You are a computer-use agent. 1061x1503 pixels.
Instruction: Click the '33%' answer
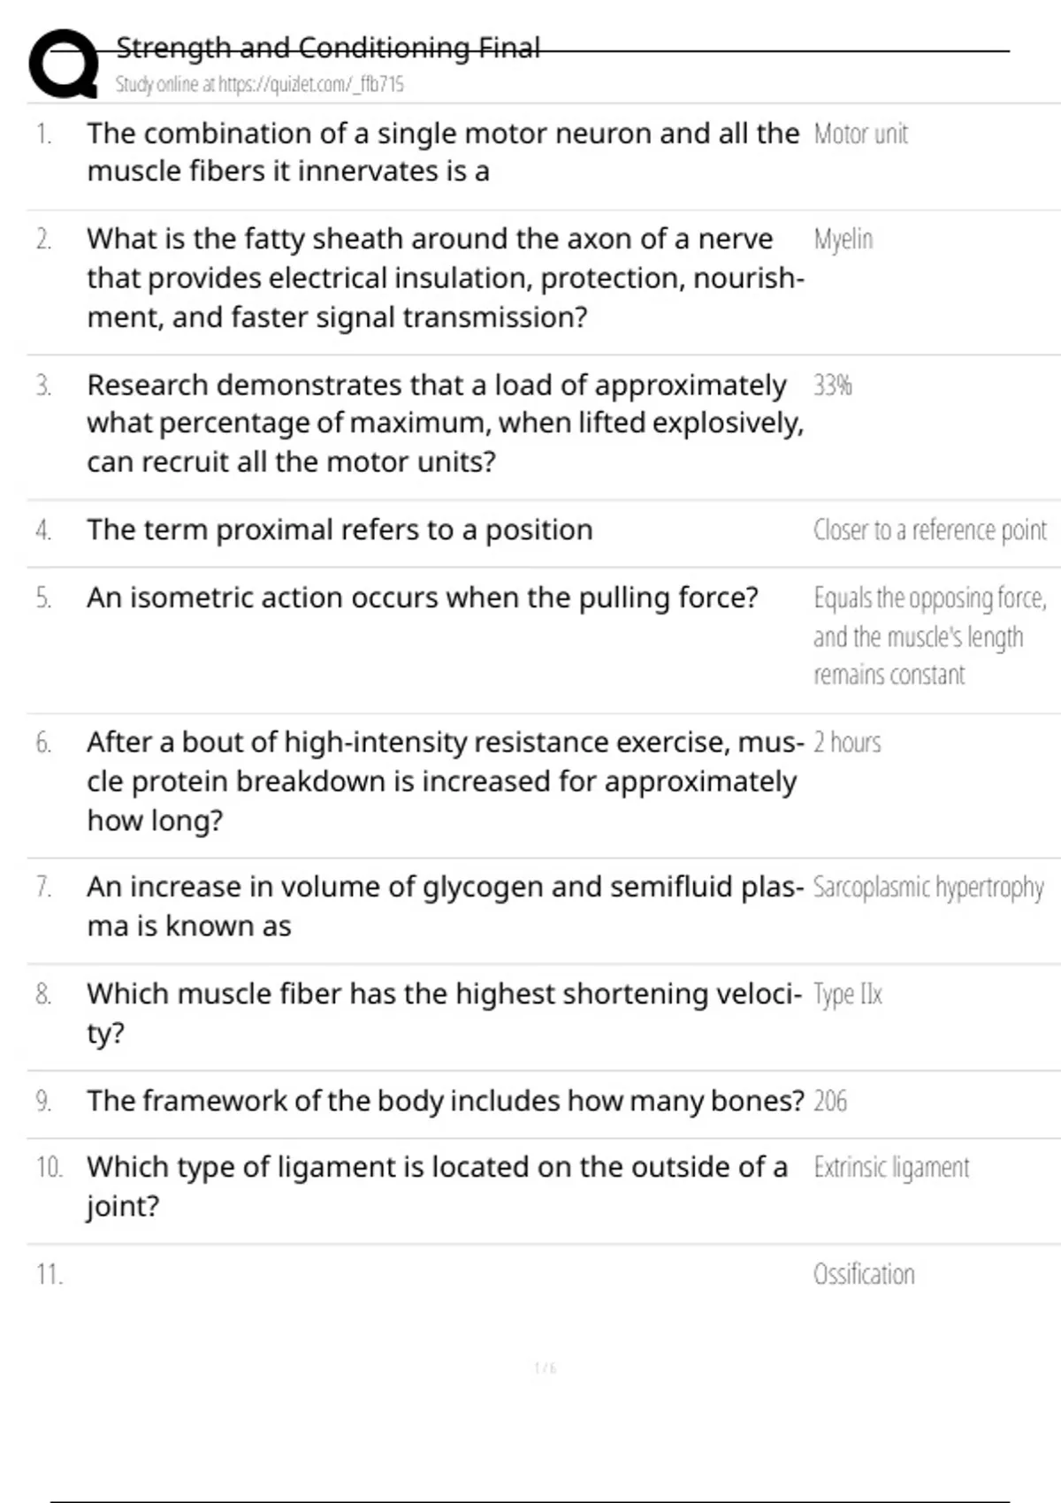(x=832, y=385)
